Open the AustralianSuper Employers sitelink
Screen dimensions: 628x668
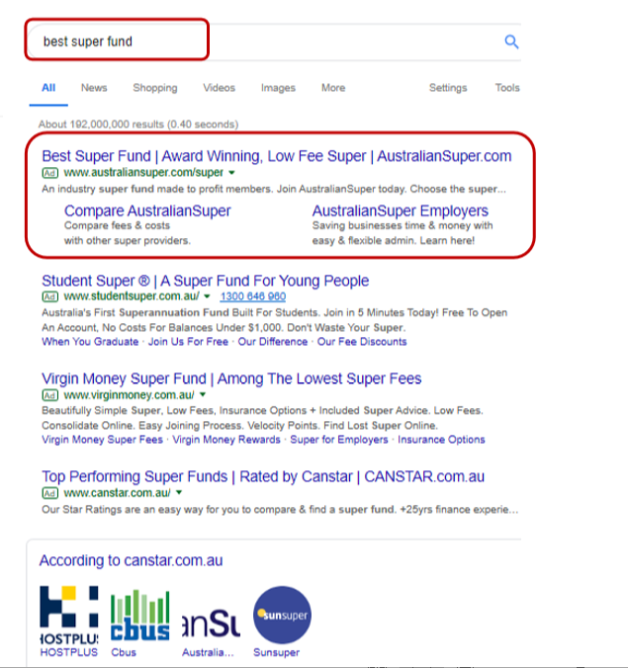(x=400, y=210)
